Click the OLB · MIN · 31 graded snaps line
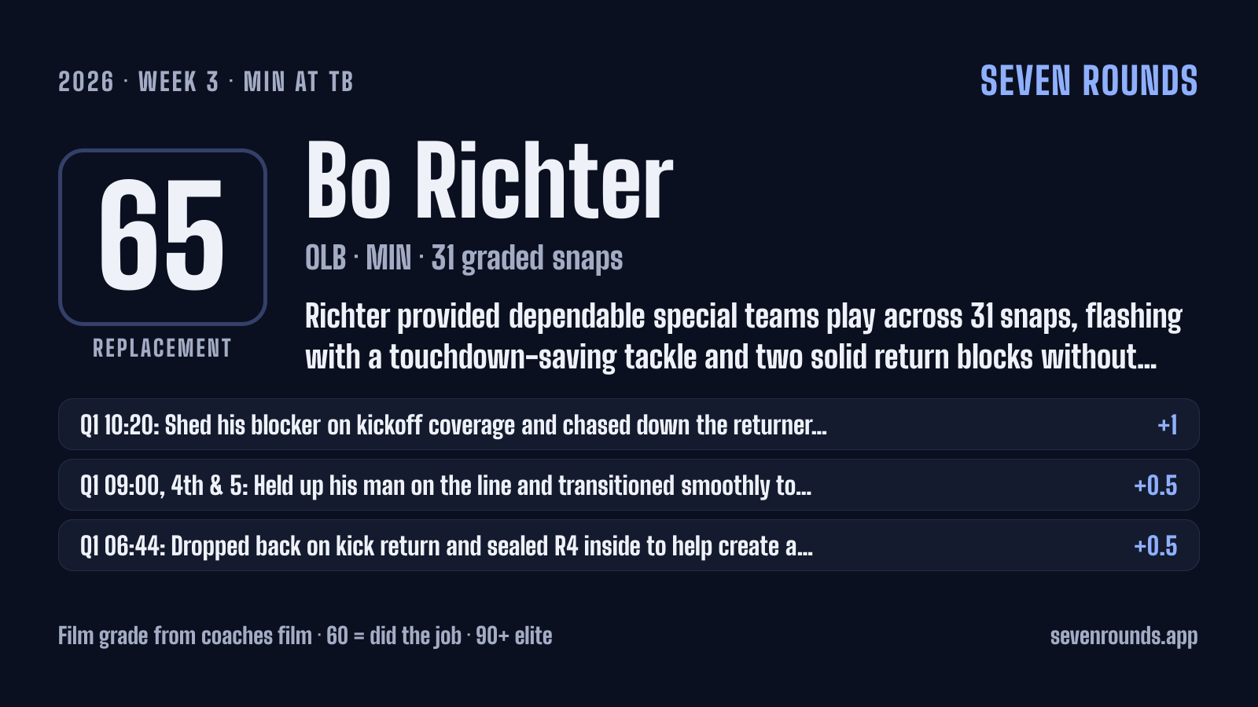The height and width of the screenshot is (707, 1258). point(464,258)
